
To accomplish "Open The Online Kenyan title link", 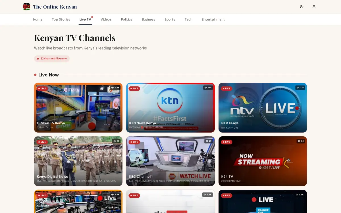I will point(55,7).
